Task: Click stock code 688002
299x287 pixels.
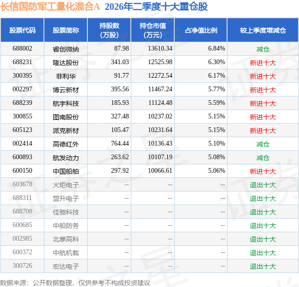Action: (x=22, y=49)
